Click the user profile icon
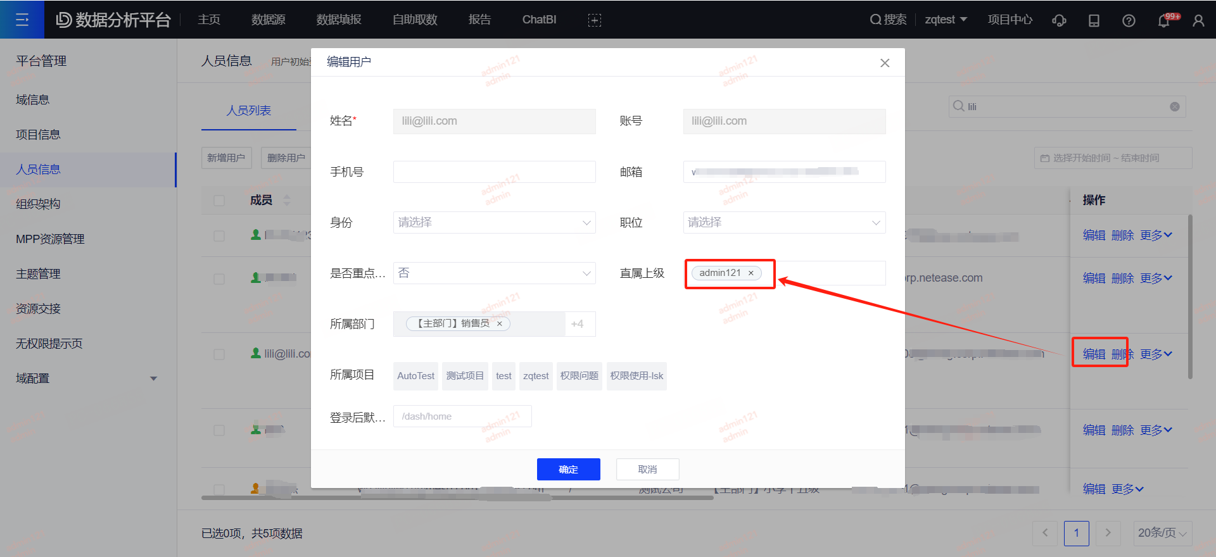The image size is (1216, 557). click(1198, 20)
